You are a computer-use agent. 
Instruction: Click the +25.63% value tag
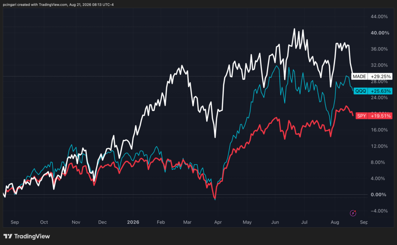point(380,91)
